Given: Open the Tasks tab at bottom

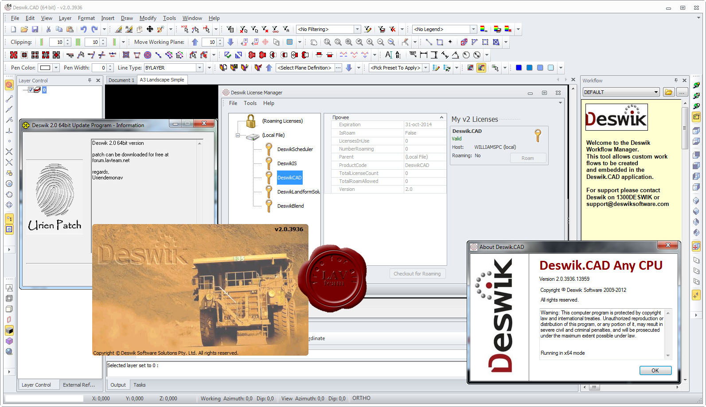Looking at the screenshot, I should pyautogui.click(x=140, y=385).
